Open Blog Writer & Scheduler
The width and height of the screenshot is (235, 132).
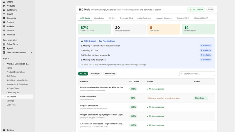[x=17, y=84]
